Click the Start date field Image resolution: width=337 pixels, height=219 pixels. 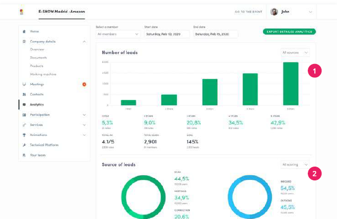click(167, 34)
